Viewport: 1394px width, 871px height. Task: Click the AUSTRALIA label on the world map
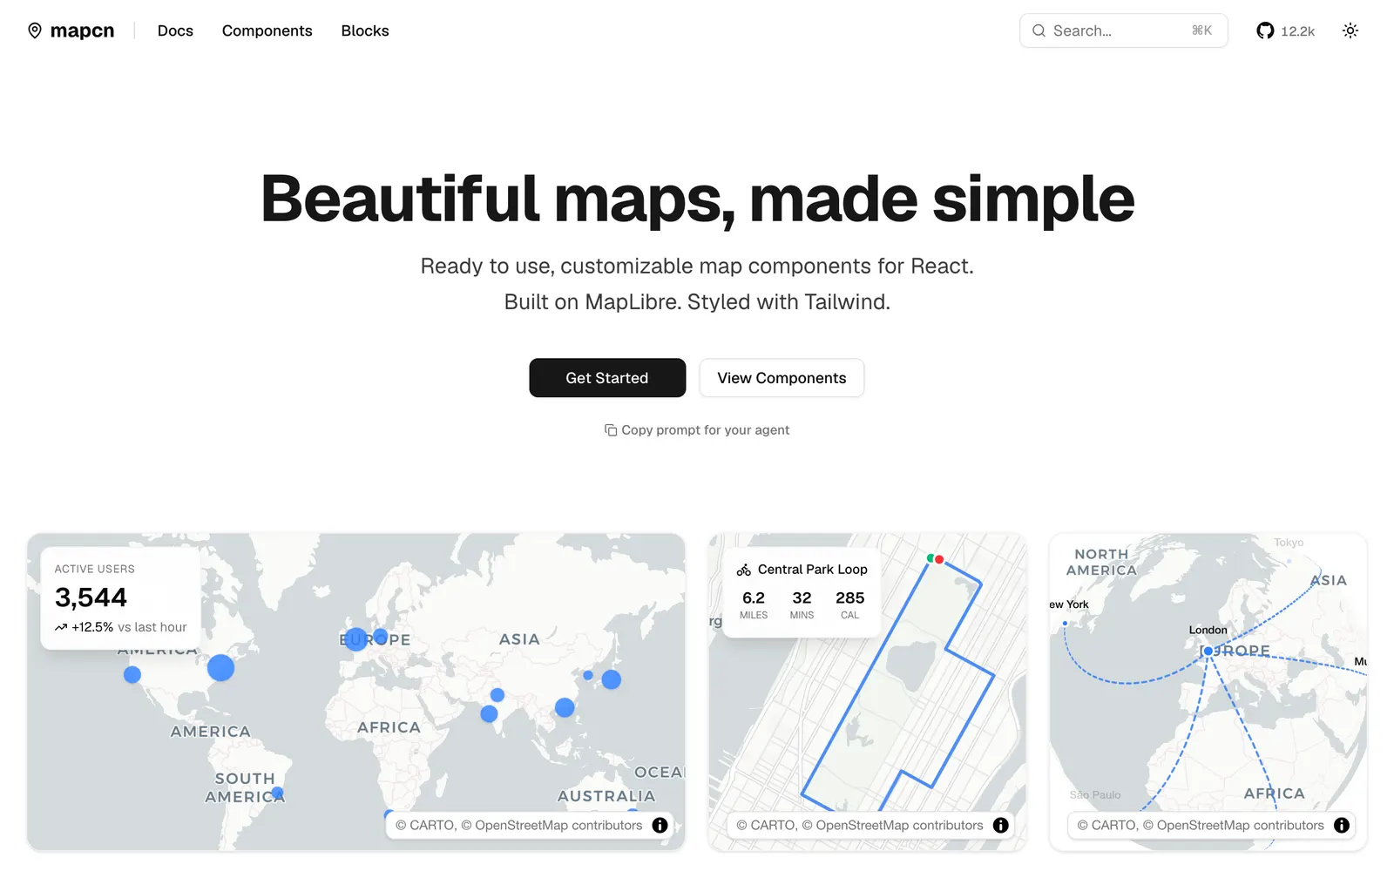point(606,796)
